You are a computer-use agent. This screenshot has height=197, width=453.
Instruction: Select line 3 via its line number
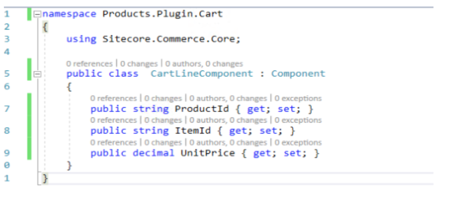pyautogui.click(x=7, y=39)
